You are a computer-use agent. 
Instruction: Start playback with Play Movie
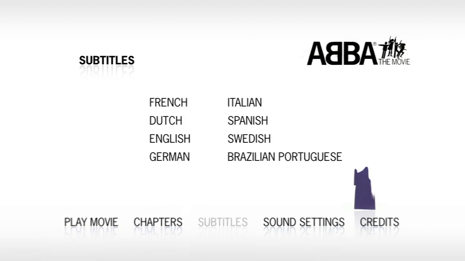pos(91,222)
